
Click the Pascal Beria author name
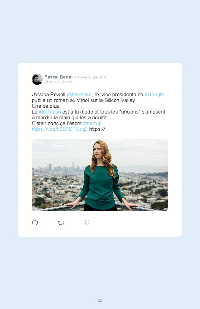pos(58,77)
